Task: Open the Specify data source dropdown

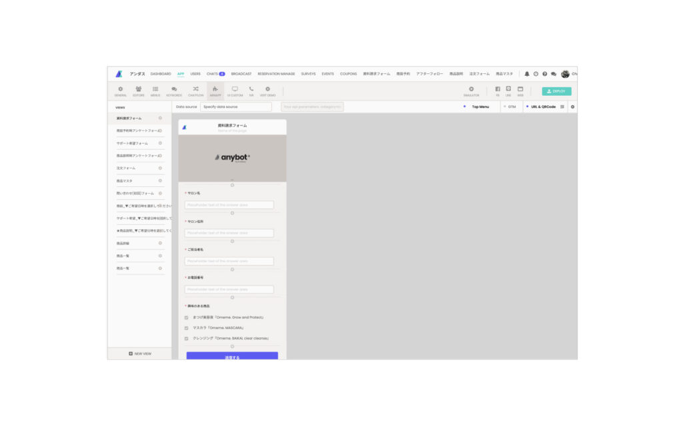Action: [235, 106]
